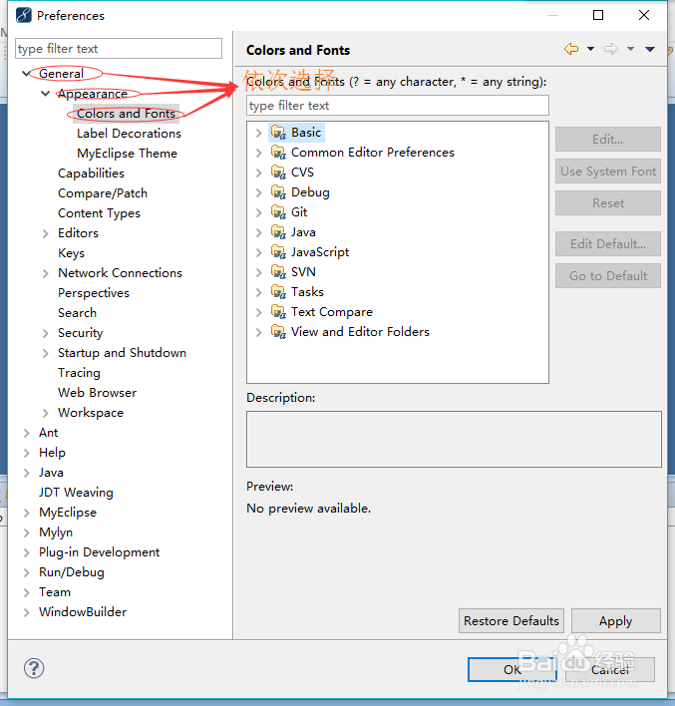Select Label Decorations preference page

pyautogui.click(x=129, y=134)
